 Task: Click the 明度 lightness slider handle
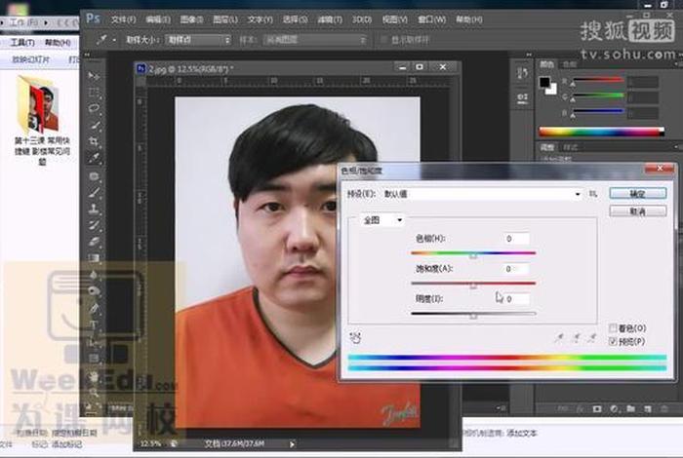coord(473,316)
